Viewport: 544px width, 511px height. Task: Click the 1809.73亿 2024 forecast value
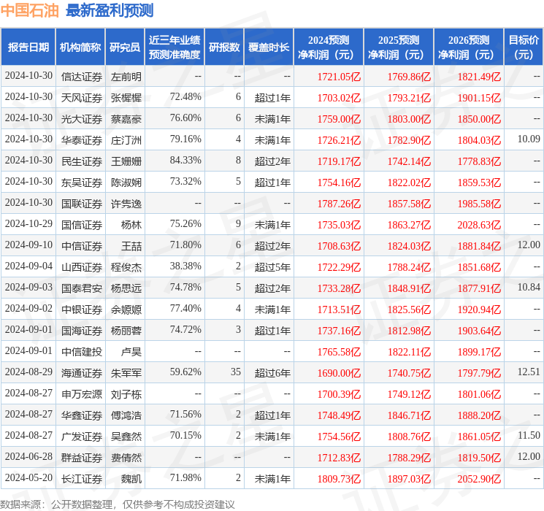(339, 479)
